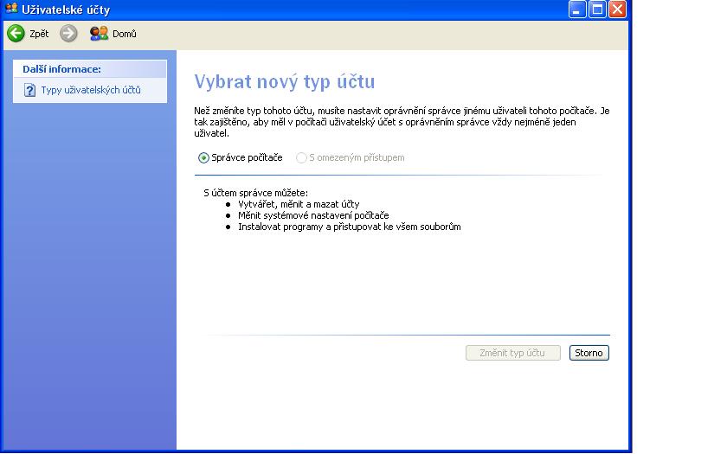Click the bullet Měnit systémové nastavení počítače
This screenshot has height=454, width=727.
313,215
